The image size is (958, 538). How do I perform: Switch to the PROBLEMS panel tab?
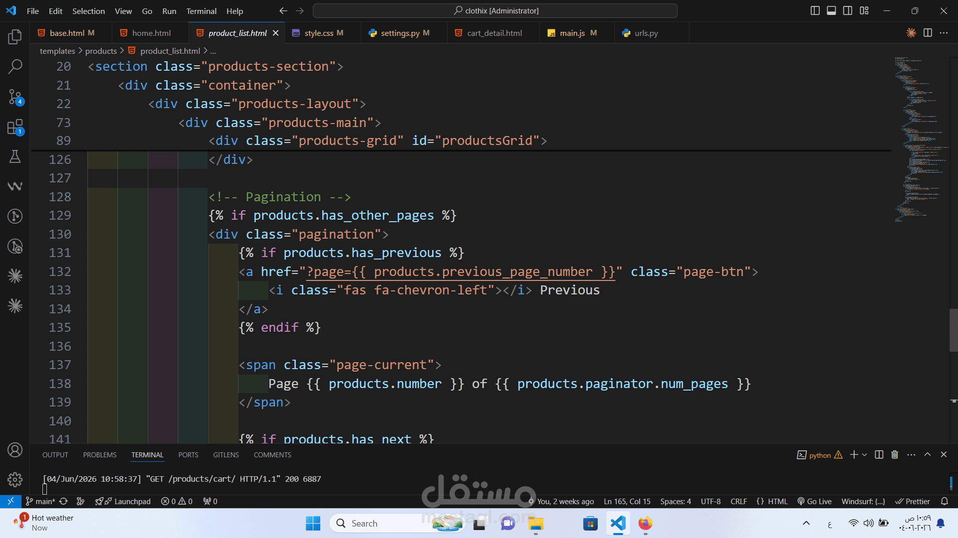tap(100, 455)
